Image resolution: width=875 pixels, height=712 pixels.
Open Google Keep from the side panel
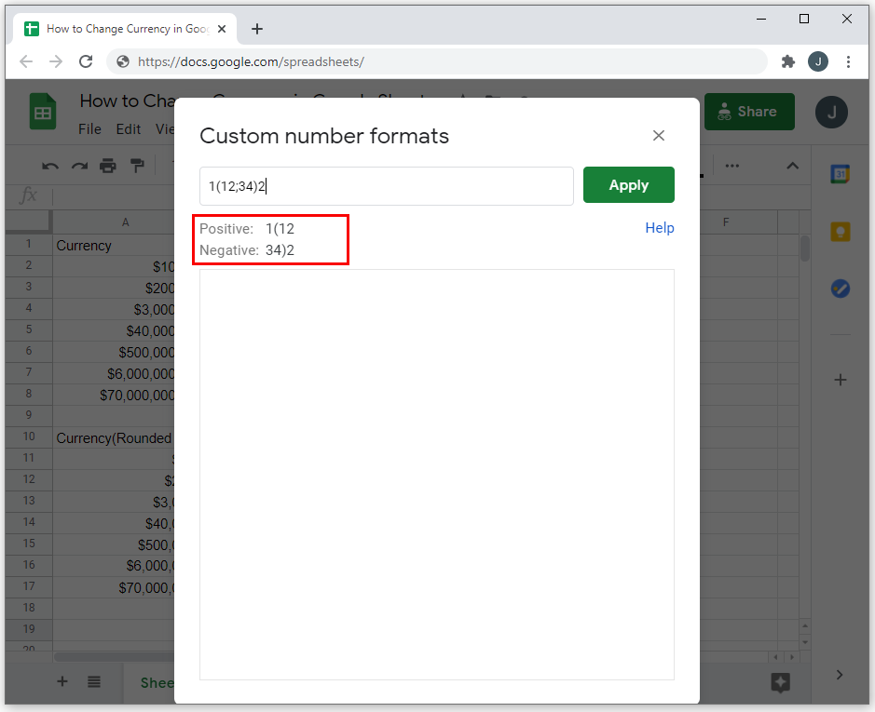coord(840,231)
